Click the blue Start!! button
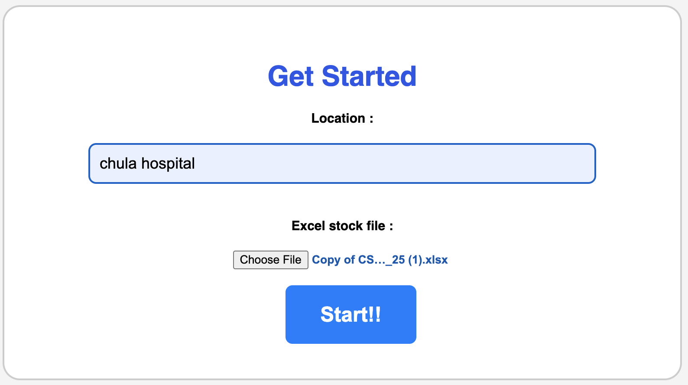The width and height of the screenshot is (688, 385). pyautogui.click(x=350, y=314)
